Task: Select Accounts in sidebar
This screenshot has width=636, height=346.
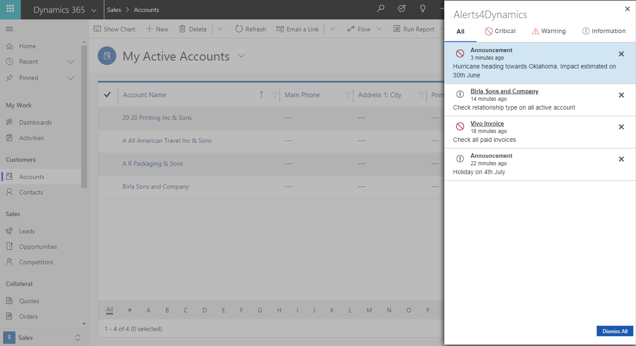Action: [x=41, y=177]
